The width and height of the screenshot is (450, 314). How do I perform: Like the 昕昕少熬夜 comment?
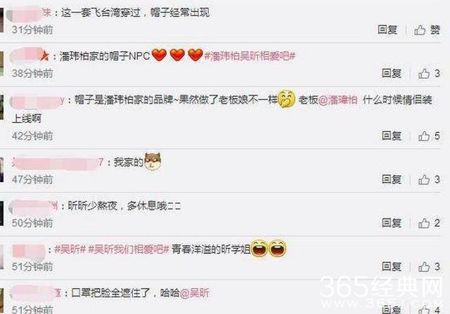pyautogui.click(x=429, y=223)
